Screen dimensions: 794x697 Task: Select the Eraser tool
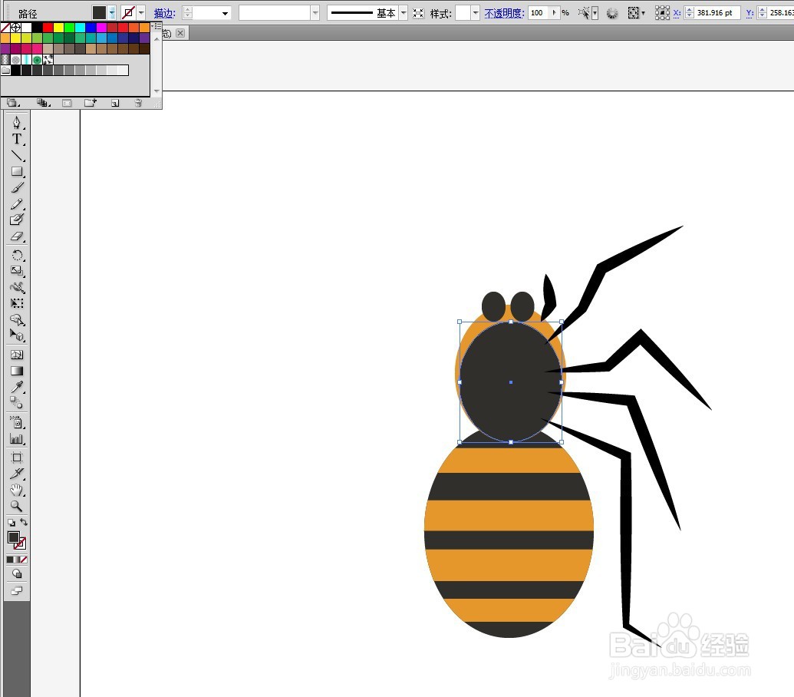pos(17,236)
